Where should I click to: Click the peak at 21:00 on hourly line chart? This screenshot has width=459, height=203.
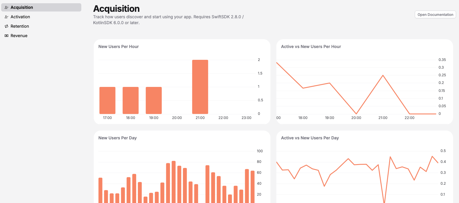click(383, 76)
